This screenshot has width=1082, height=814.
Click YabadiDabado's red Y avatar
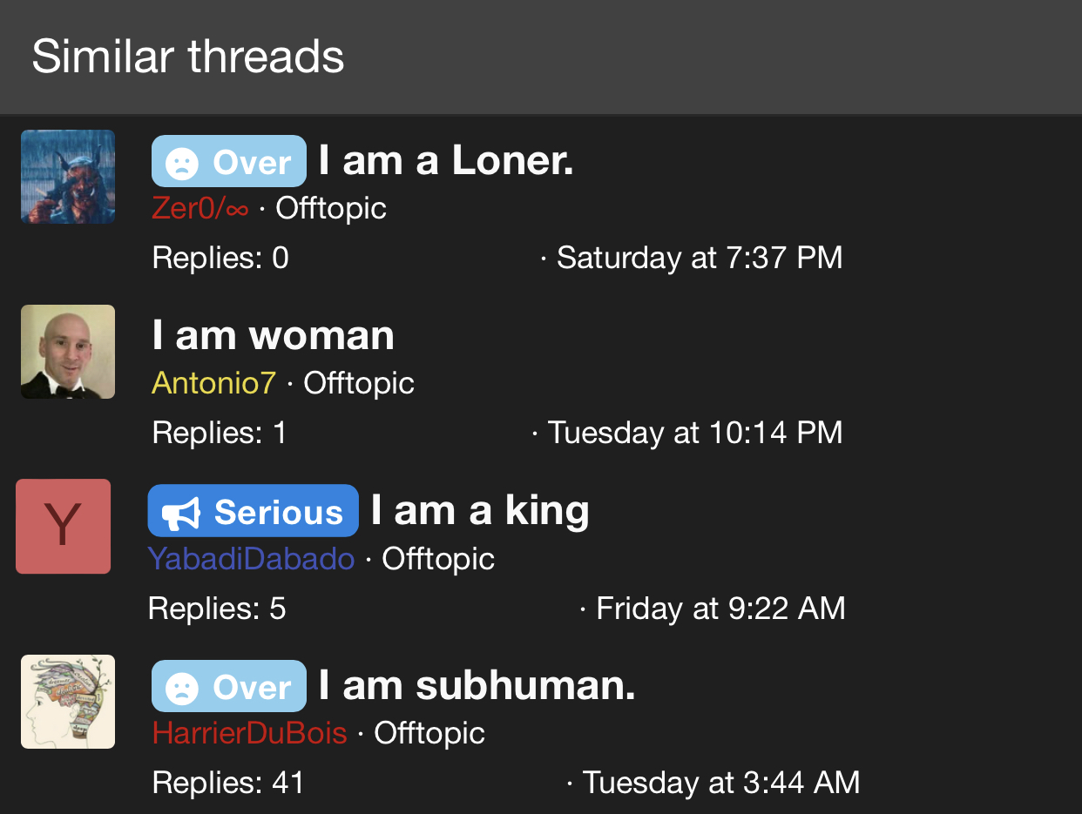click(x=63, y=526)
